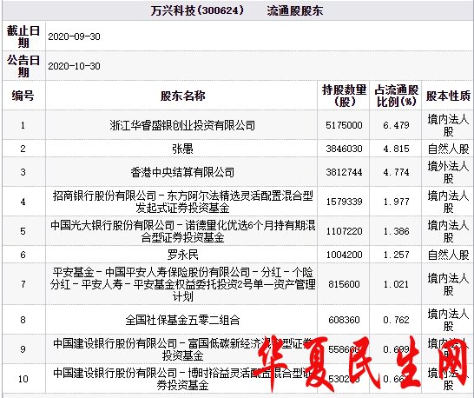The width and height of the screenshot is (474, 398).
Task: Click share count 3846030
Action: (344, 149)
